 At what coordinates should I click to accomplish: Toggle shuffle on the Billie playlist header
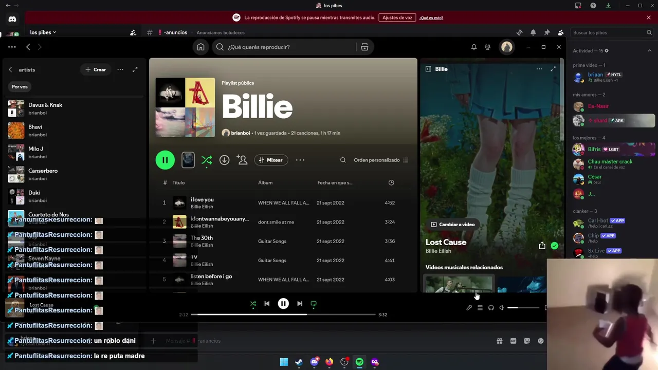[207, 160]
